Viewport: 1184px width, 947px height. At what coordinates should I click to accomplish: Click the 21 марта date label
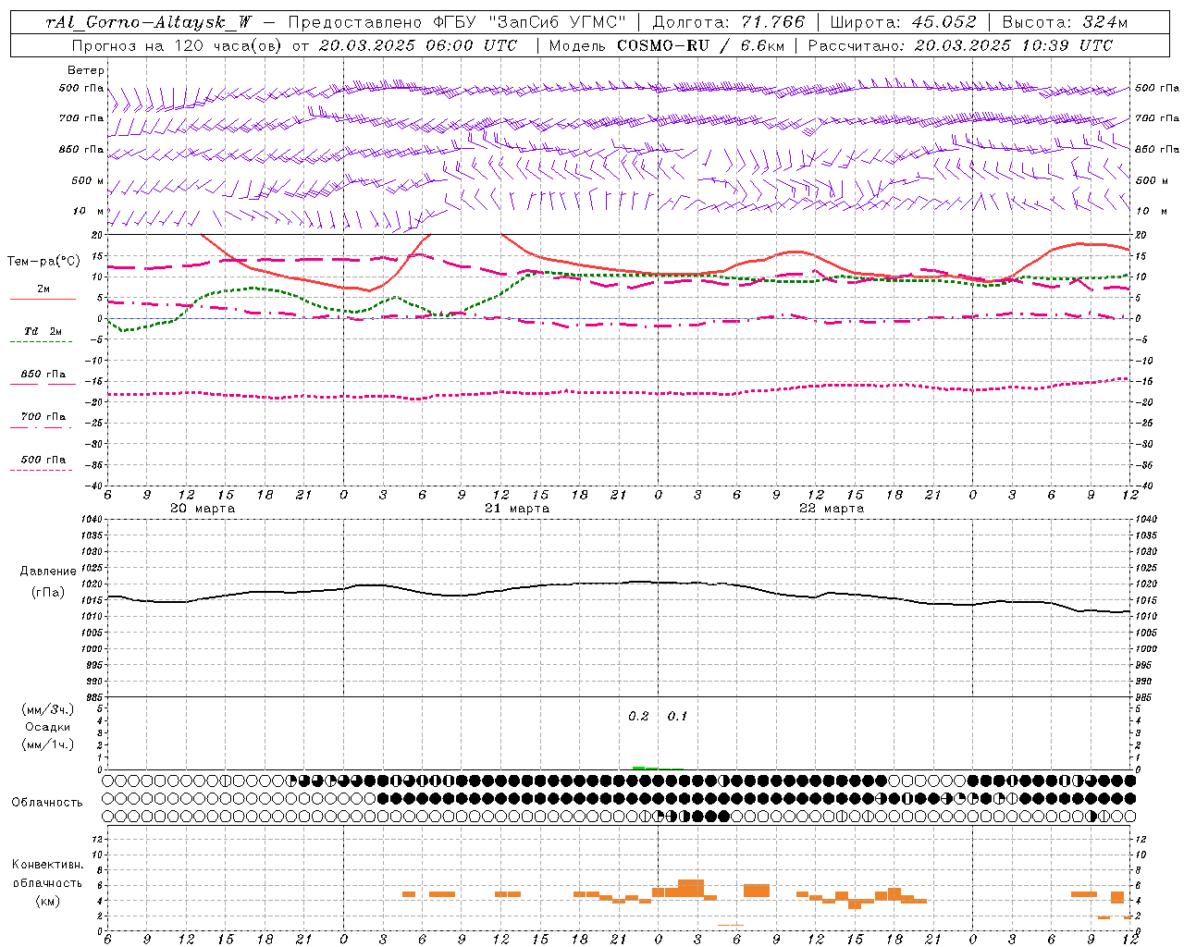(x=517, y=509)
